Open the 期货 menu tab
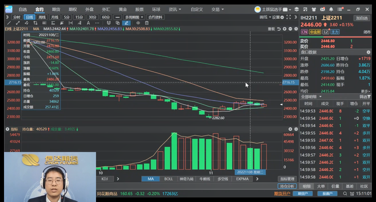 56,9
